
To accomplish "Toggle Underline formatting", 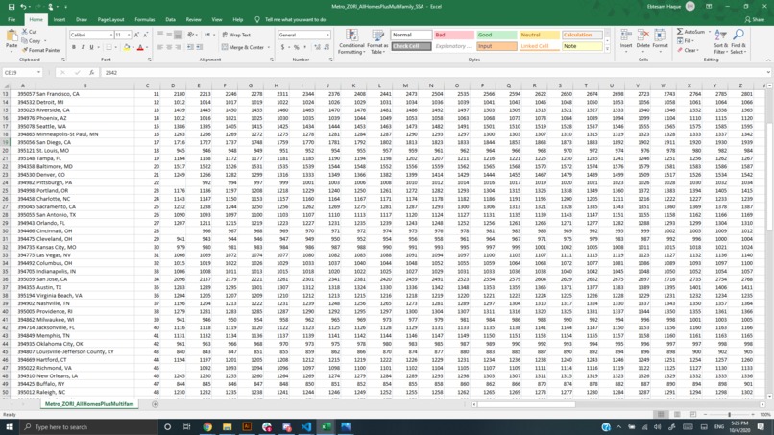I will click(91, 47).
